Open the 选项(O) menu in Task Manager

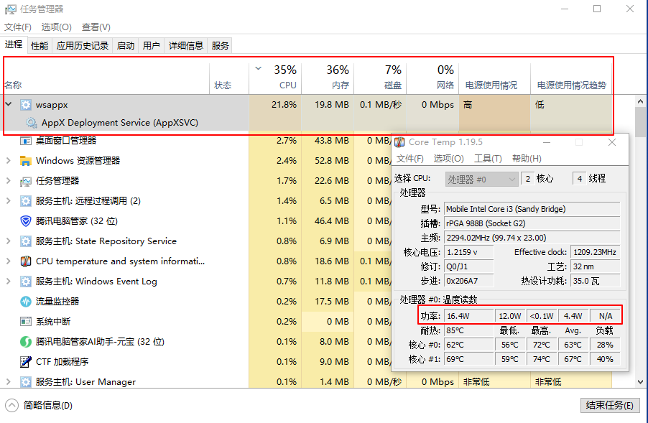click(x=57, y=27)
